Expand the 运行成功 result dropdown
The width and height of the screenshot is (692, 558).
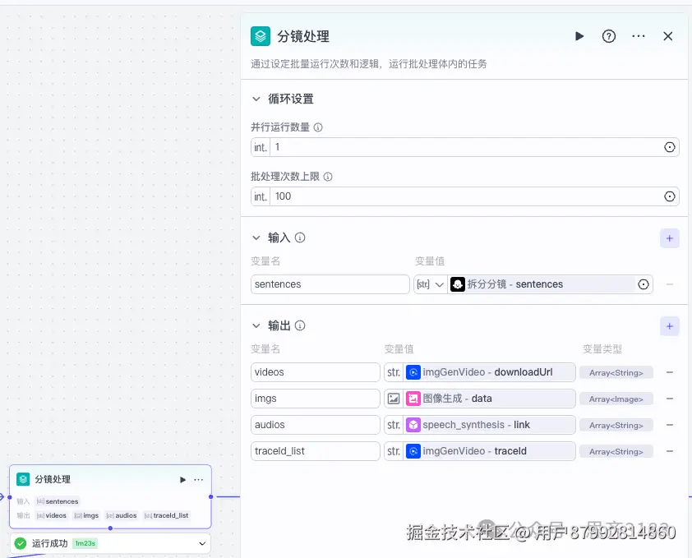tap(202, 543)
